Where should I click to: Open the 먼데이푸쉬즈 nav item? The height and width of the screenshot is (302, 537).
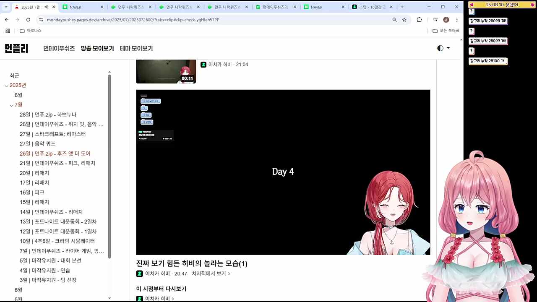(59, 48)
